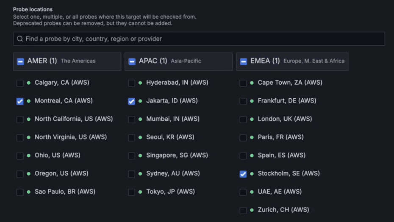Click the green status dot for Montreal

click(x=29, y=101)
